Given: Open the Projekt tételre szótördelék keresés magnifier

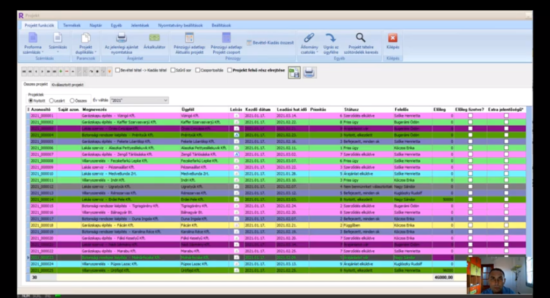Looking at the screenshot, I should pyautogui.click(x=360, y=38).
